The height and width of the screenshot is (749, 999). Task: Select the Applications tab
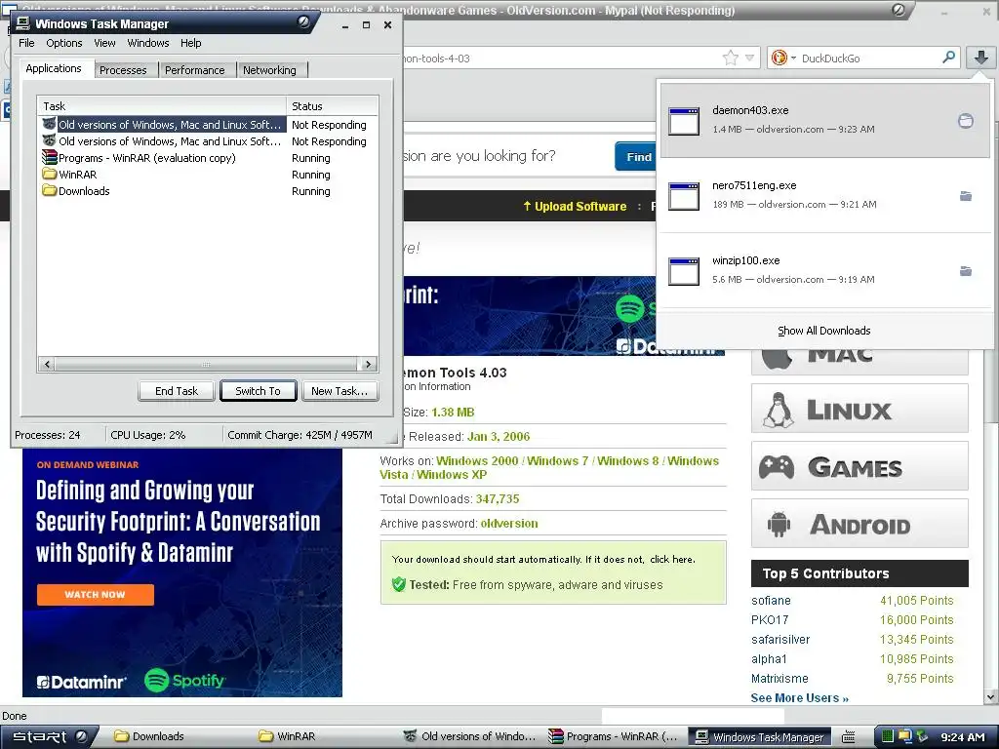point(54,68)
